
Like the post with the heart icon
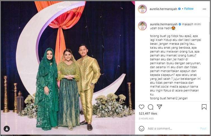pyautogui.click(x=141, y=107)
